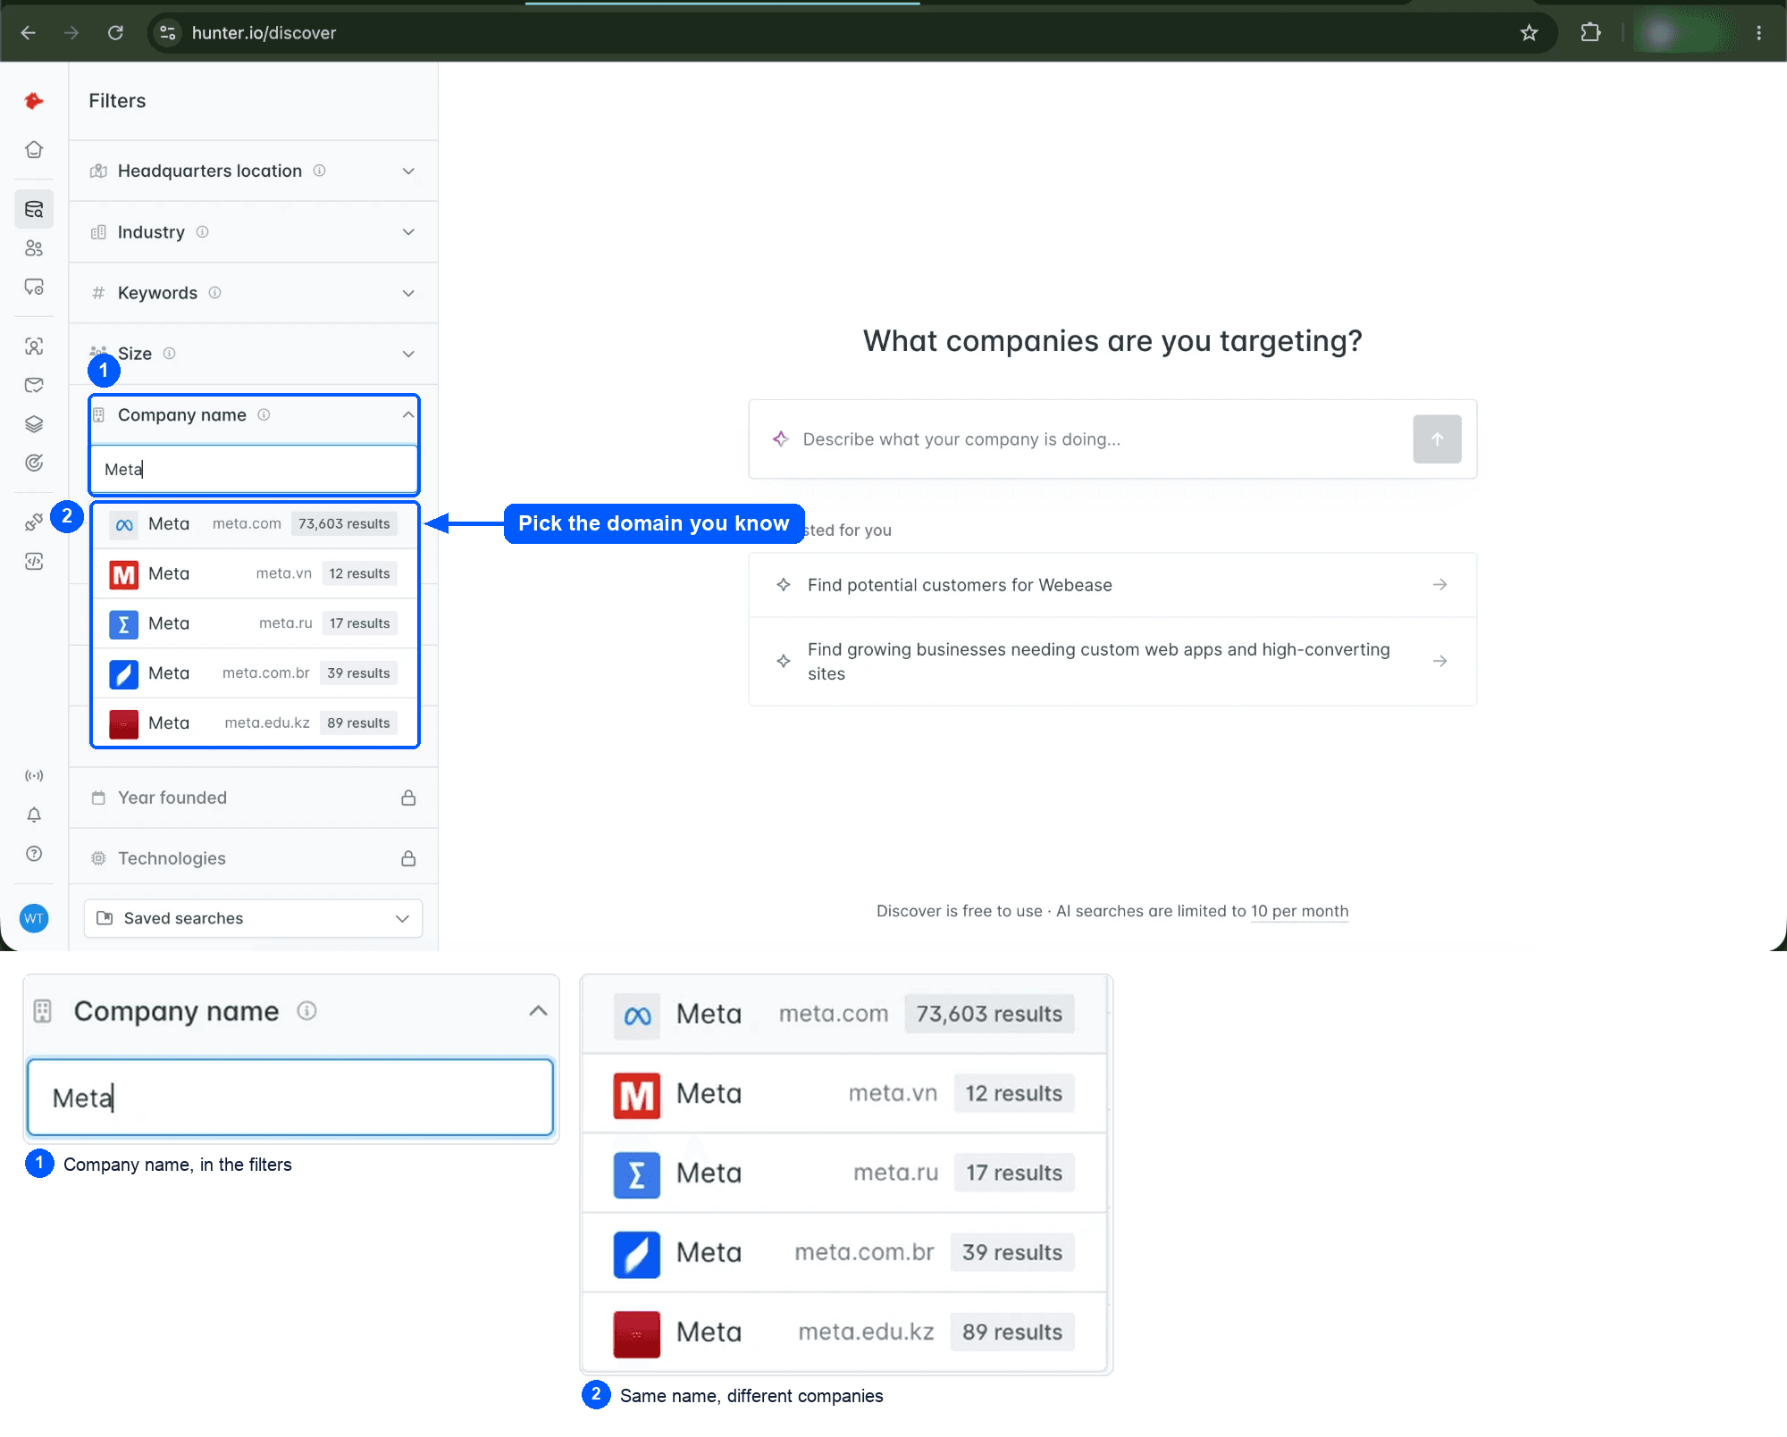1787x1437 pixels.
Task: Show info tooltip for Headquarters location
Action: (x=319, y=171)
